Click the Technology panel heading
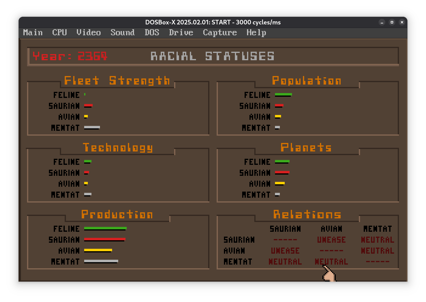 (118, 148)
